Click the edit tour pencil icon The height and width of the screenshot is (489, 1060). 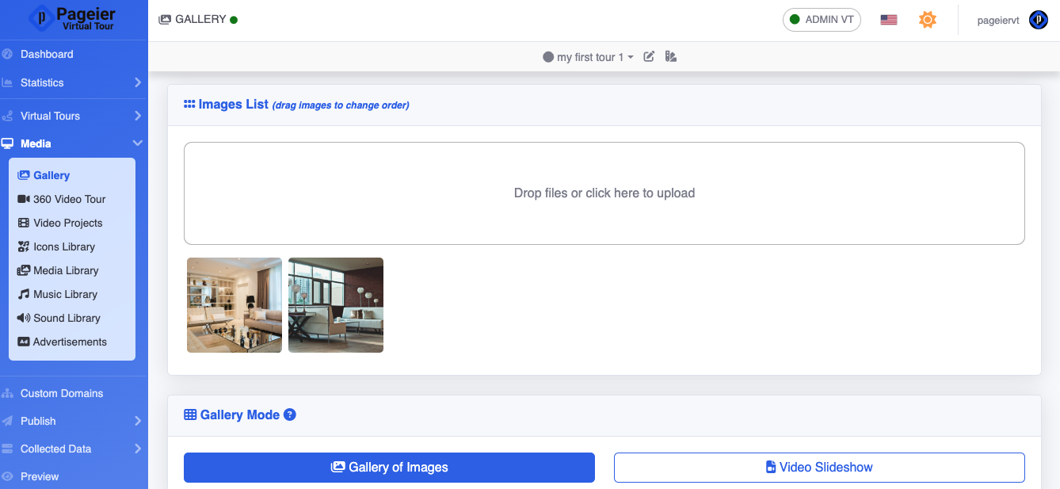point(649,56)
